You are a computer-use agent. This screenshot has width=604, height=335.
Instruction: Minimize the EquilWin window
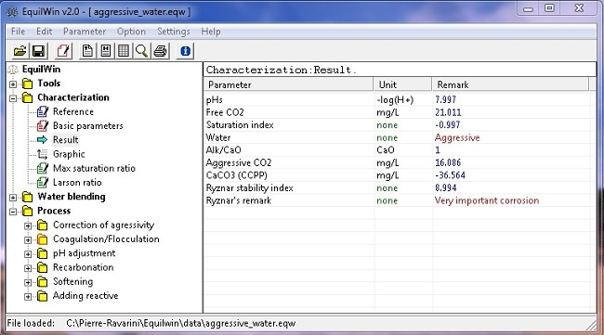click(x=528, y=9)
